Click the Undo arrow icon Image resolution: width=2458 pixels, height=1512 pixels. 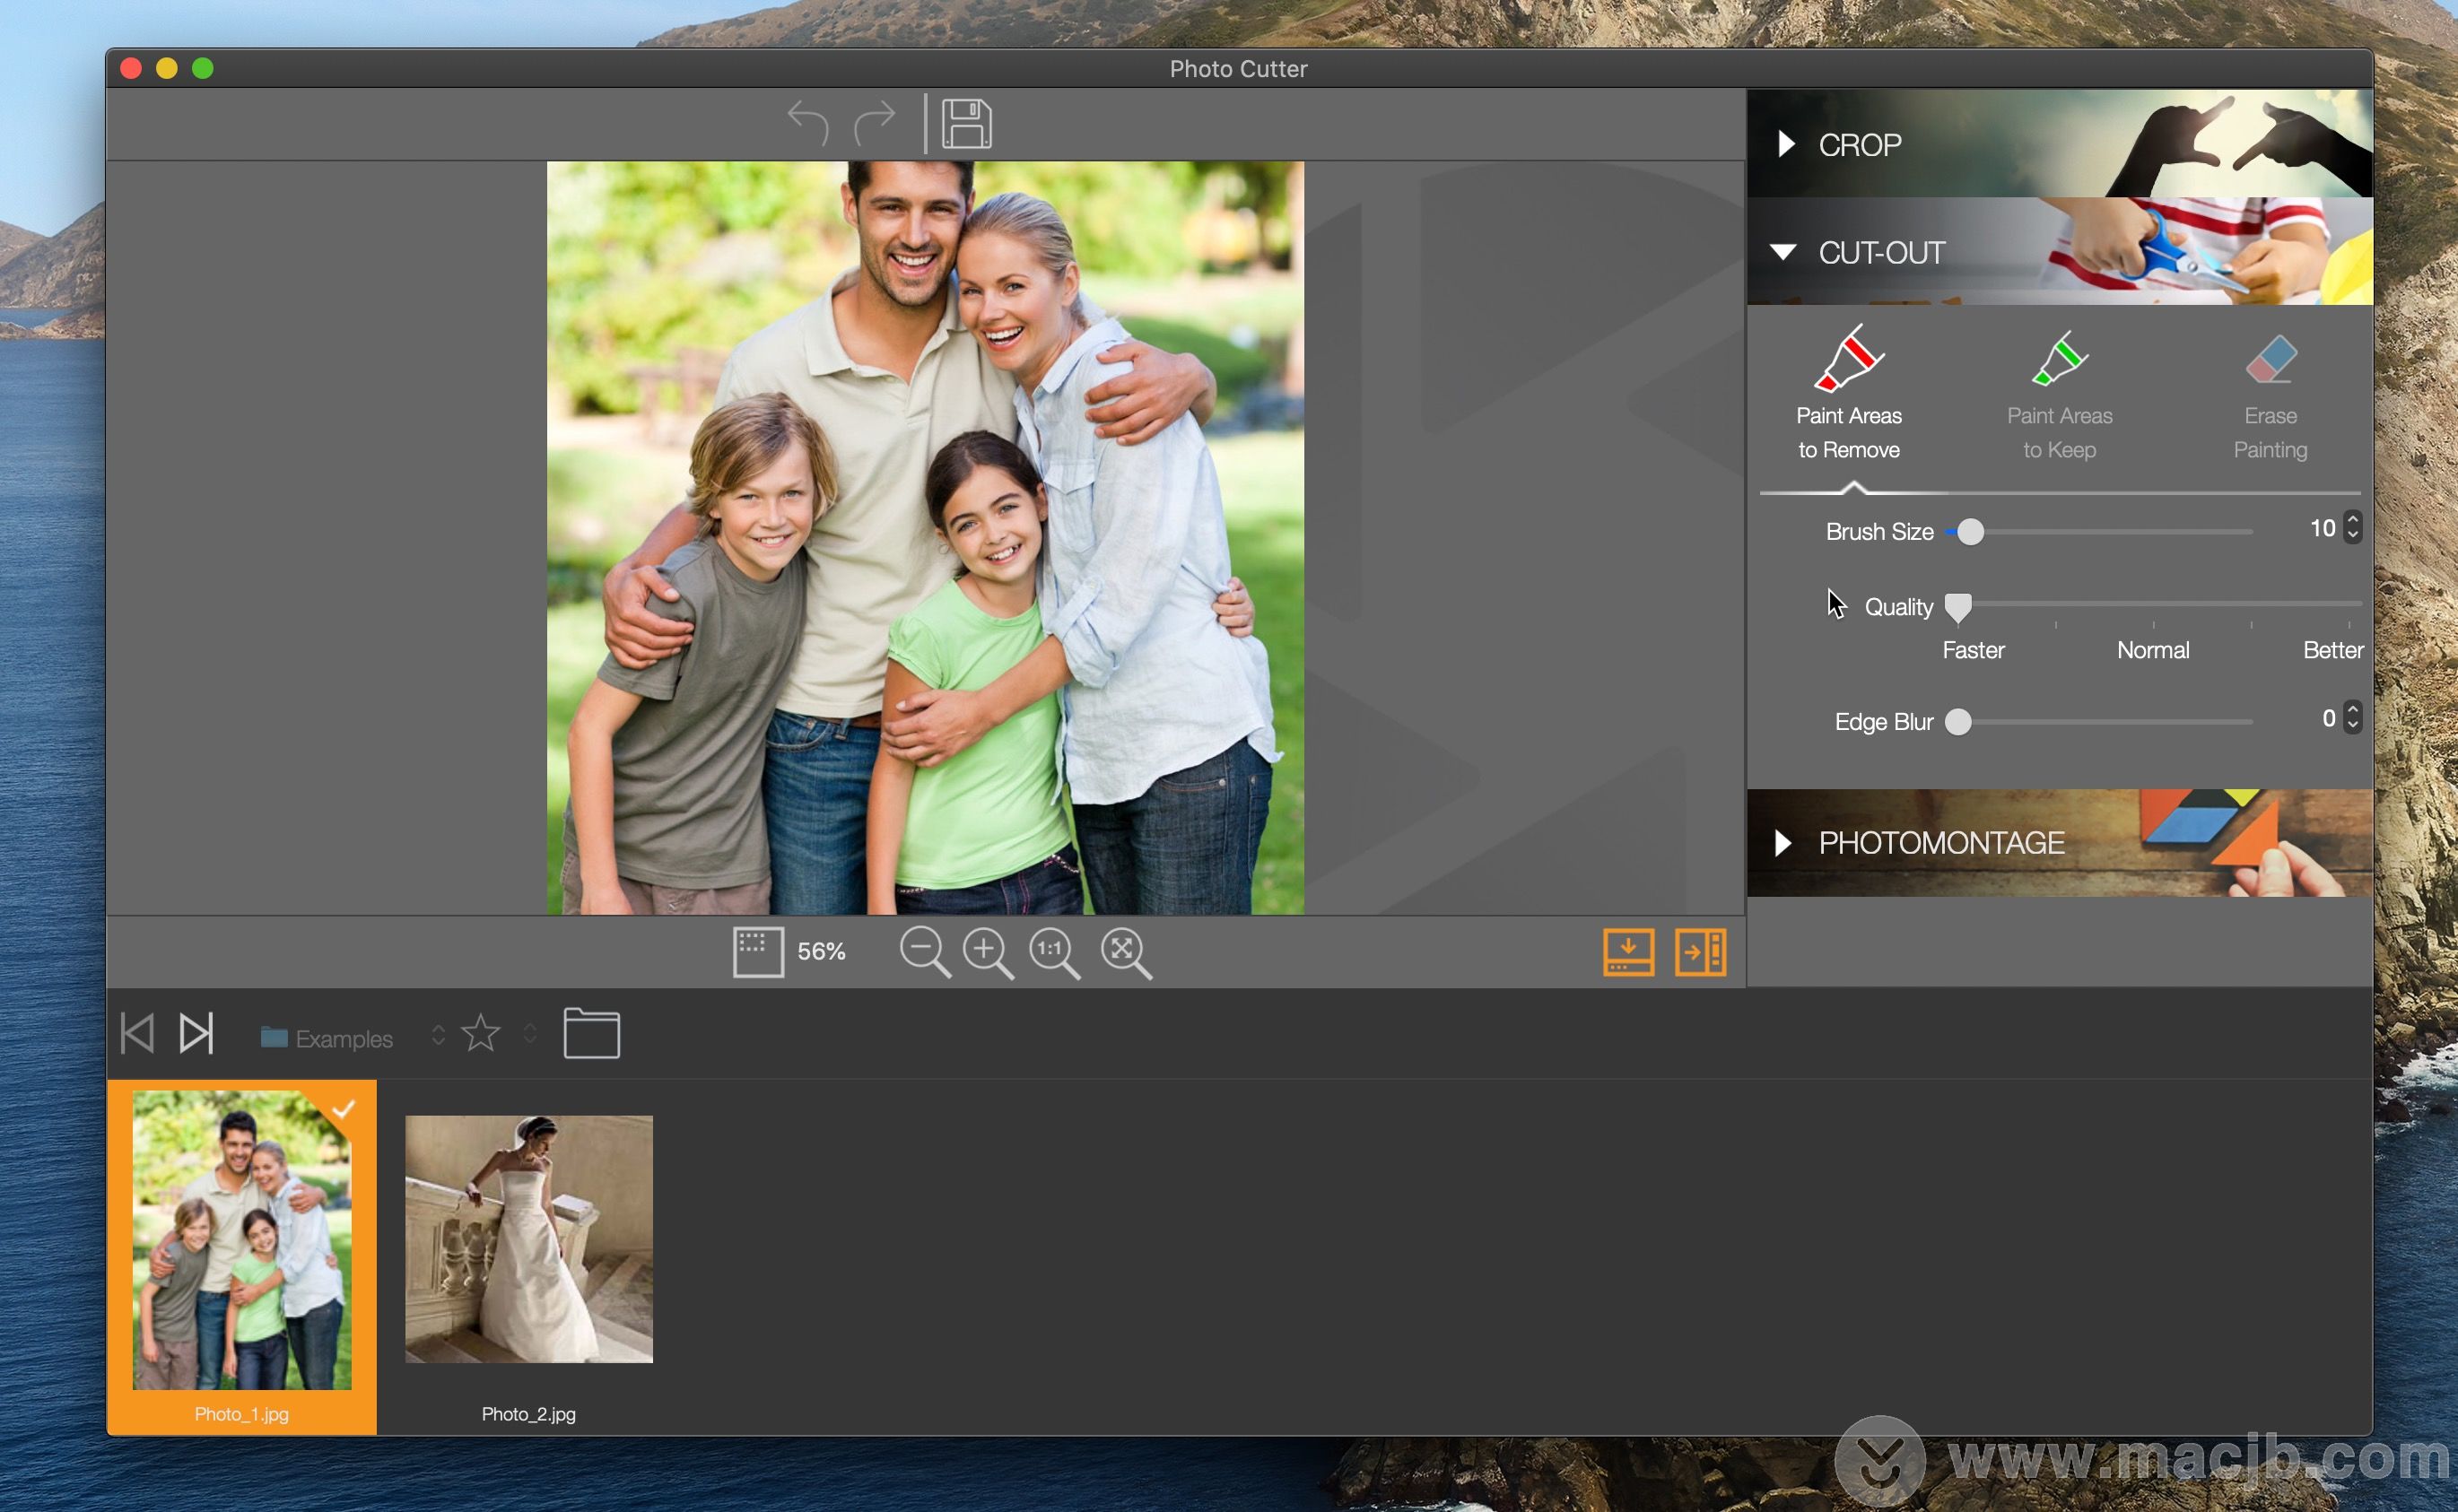coord(808,123)
